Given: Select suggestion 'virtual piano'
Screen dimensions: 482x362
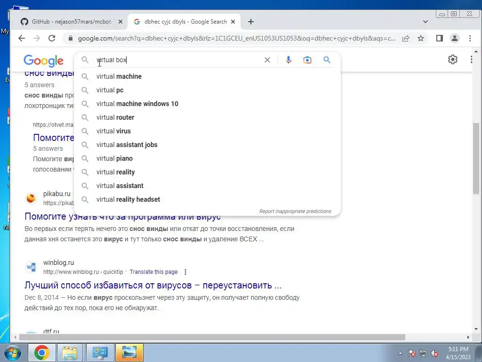Looking at the screenshot, I should pos(208,158).
